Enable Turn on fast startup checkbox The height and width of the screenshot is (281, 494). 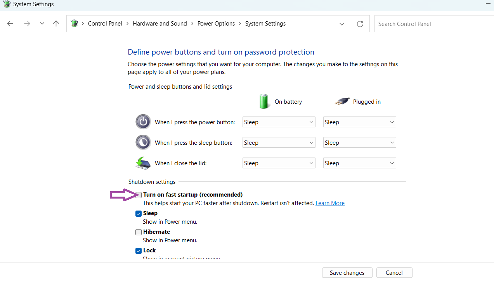139,195
